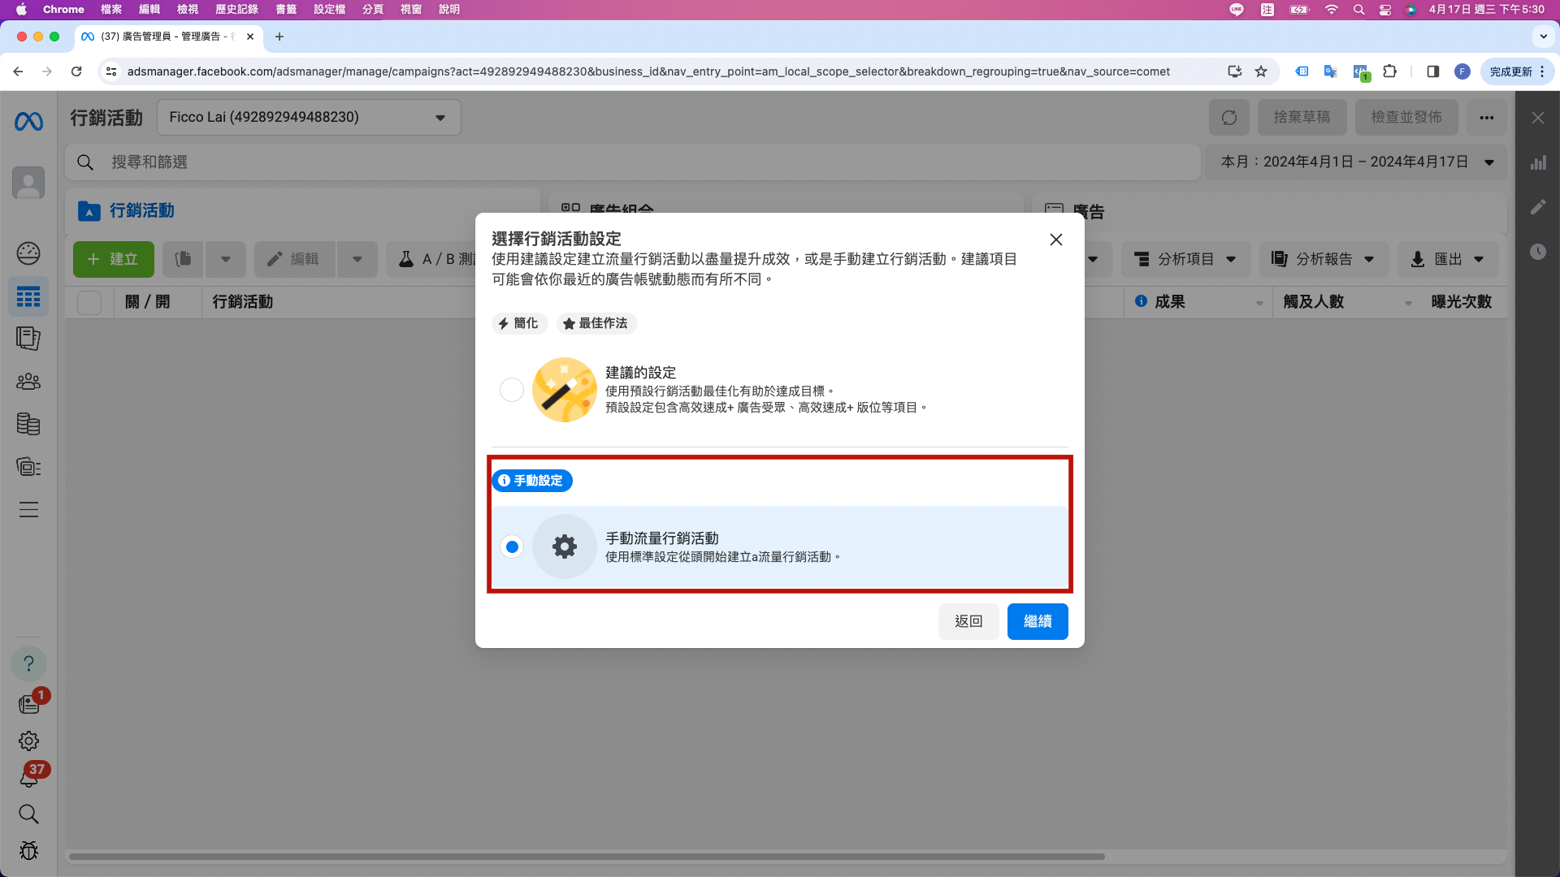Open the help question mark icon
The image size is (1560, 877).
tap(28, 663)
